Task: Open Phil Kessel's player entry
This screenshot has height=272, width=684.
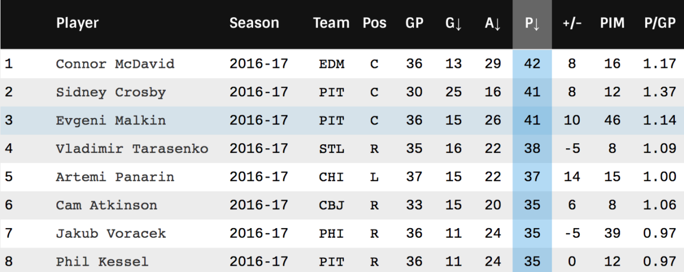Action: pos(102,262)
